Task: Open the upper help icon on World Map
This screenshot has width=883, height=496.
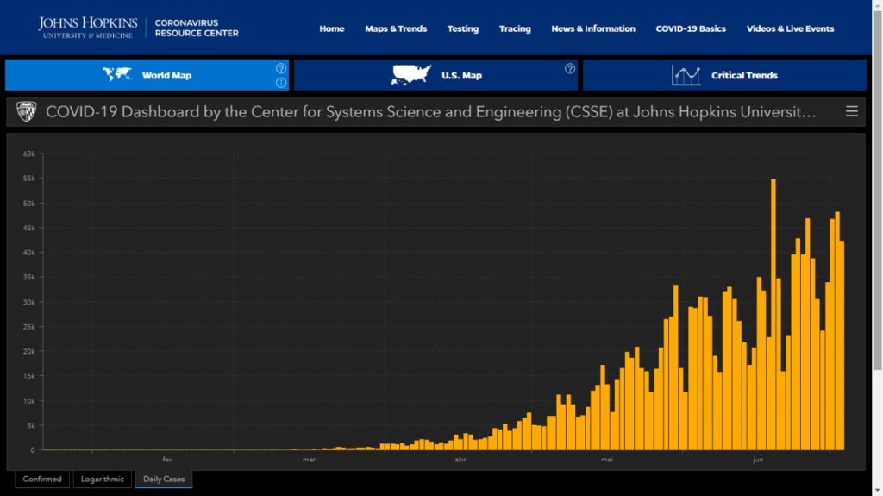Action: [x=281, y=68]
